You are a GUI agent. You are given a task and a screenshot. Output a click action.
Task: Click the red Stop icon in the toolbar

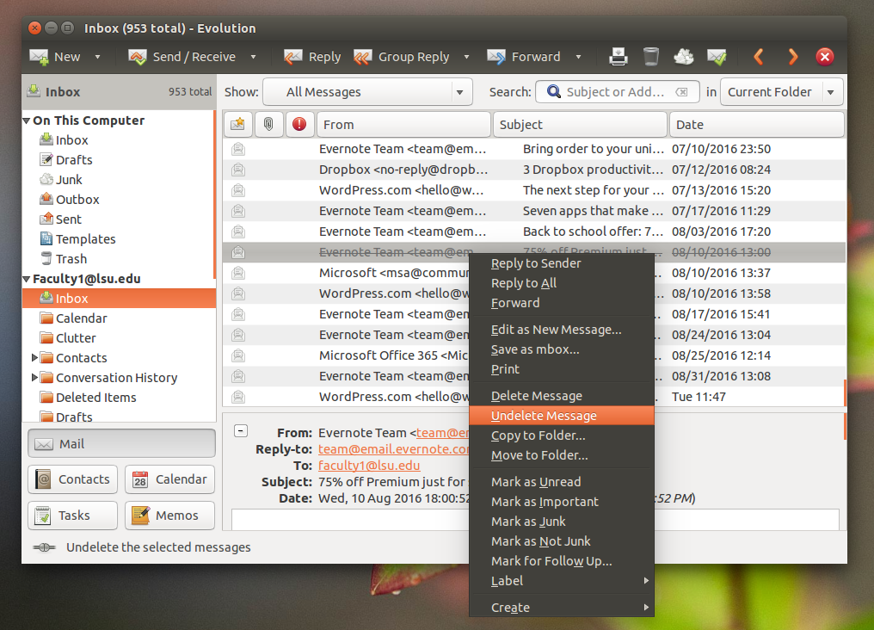pos(824,57)
